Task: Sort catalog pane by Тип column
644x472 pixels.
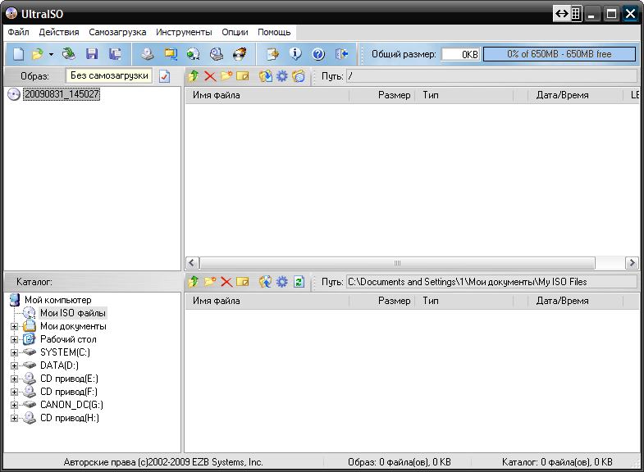Action: coord(464,301)
